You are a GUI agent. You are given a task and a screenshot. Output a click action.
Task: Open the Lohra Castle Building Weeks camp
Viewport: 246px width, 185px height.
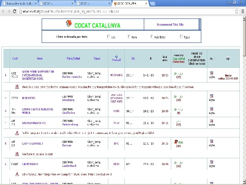click(x=38, y=111)
